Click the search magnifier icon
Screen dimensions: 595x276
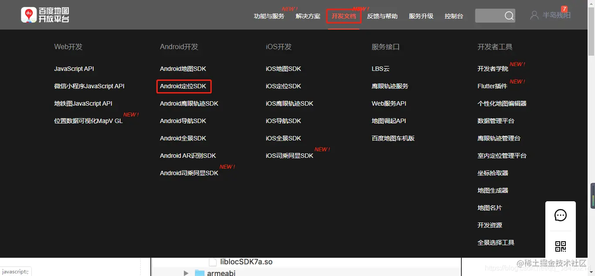click(509, 16)
